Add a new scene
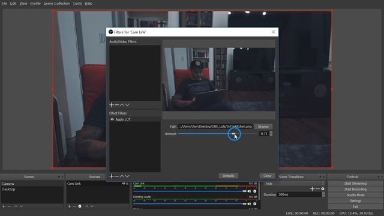Image resolution: width=384 pixels, height=216 pixels. [4, 206]
